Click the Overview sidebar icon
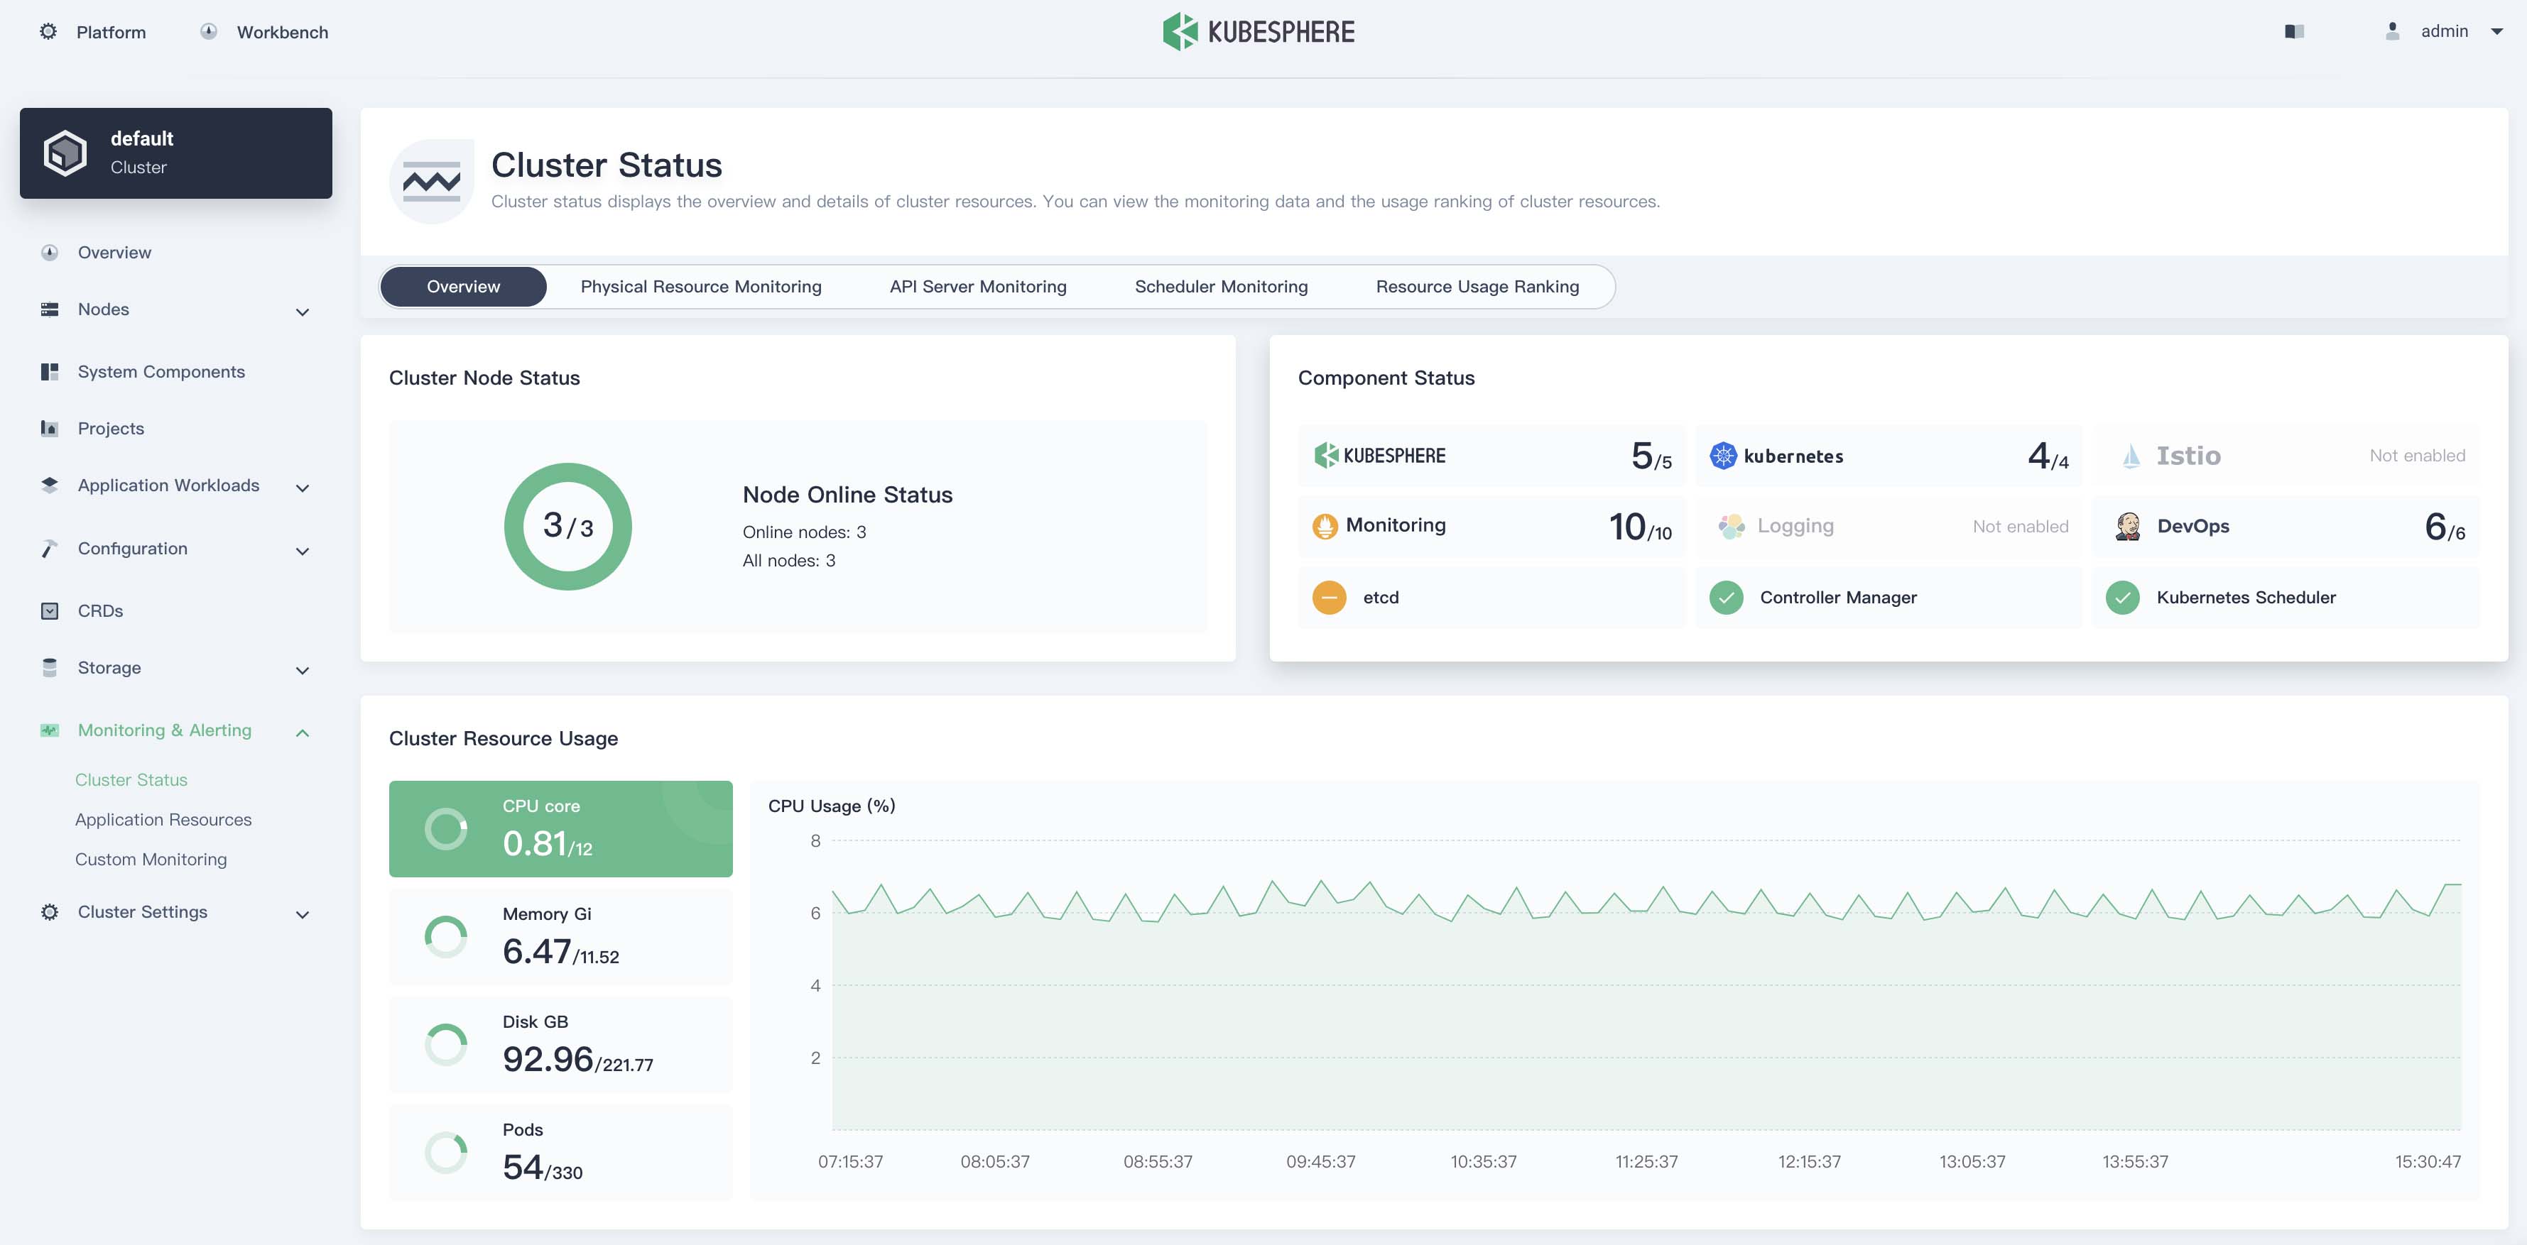 tap(50, 253)
